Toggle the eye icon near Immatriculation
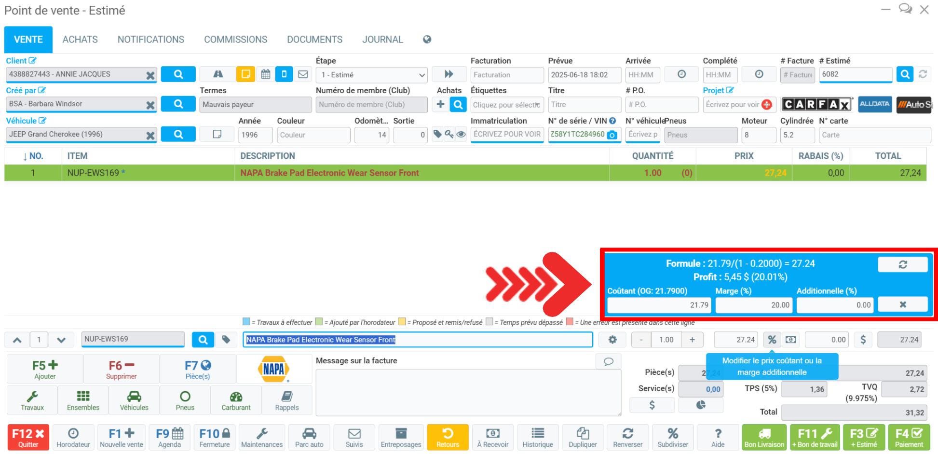Image resolution: width=938 pixels, height=454 pixels. [x=461, y=135]
